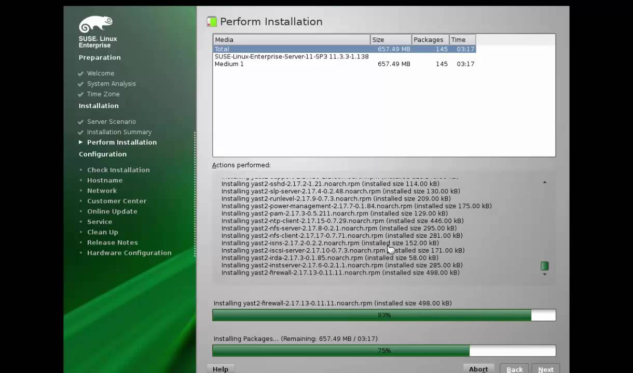The image size is (633, 373).
Task: Go Back to previous step
Action: click(515, 369)
